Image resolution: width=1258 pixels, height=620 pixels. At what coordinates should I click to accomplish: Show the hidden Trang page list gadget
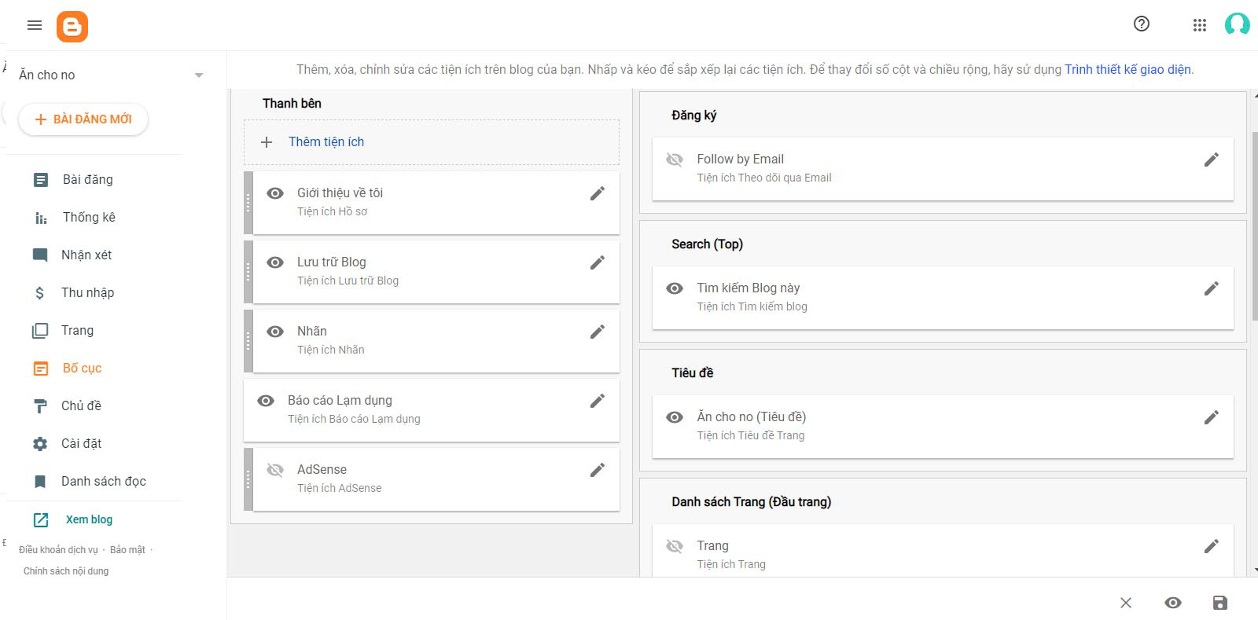(675, 546)
